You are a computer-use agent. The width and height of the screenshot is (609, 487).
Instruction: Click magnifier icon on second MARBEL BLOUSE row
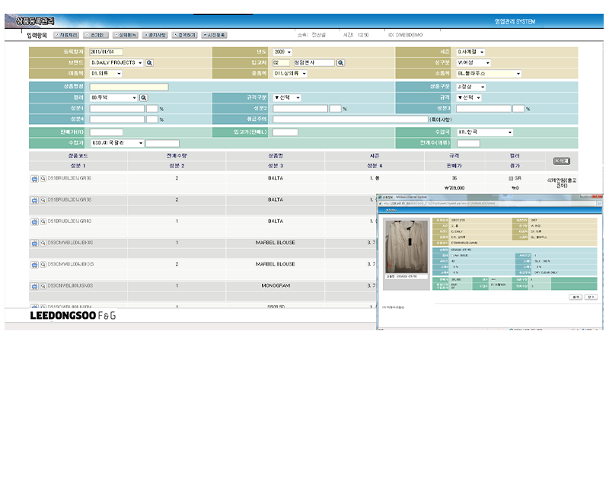pyautogui.click(x=43, y=265)
